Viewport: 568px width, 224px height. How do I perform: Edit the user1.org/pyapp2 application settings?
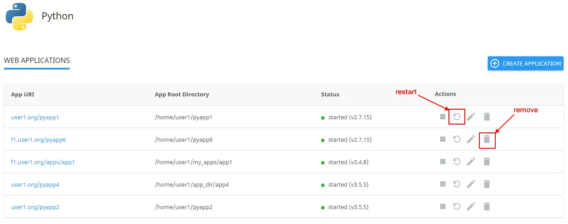[471, 206]
